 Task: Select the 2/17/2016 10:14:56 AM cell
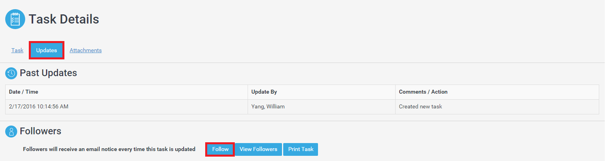[x=126, y=107]
